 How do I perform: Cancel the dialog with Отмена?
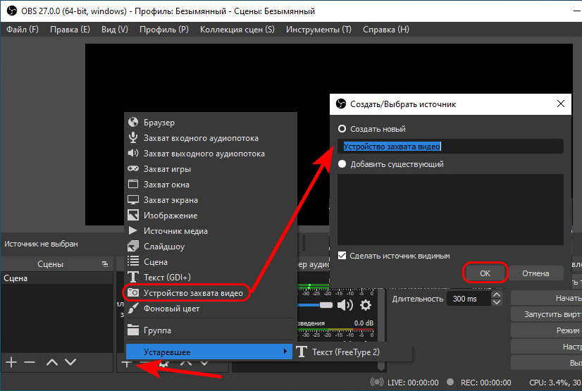535,273
